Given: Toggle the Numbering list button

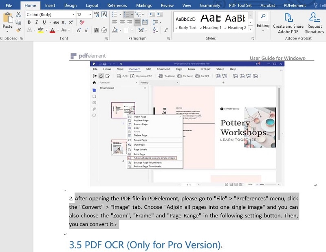Looking at the screenshot, I should [x=126, y=14].
